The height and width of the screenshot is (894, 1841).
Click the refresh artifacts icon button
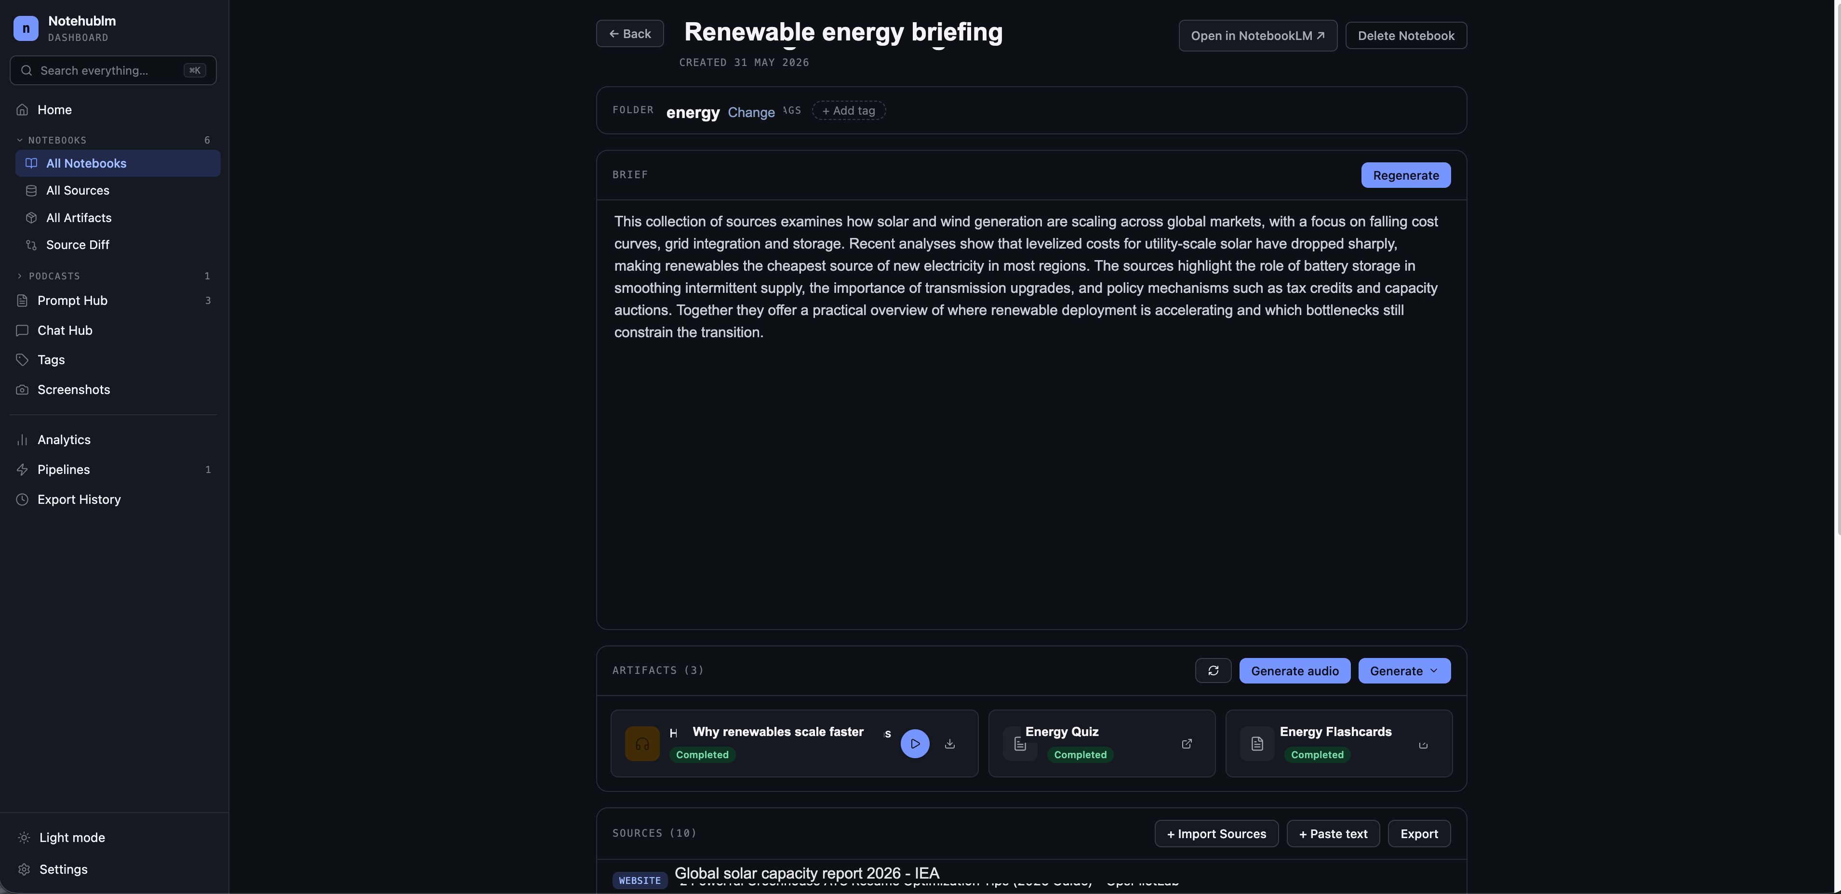(1213, 670)
